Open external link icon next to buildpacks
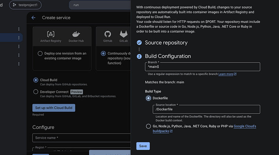Image resolution: width=279 pixels, height=155 pixels. point(171,131)
